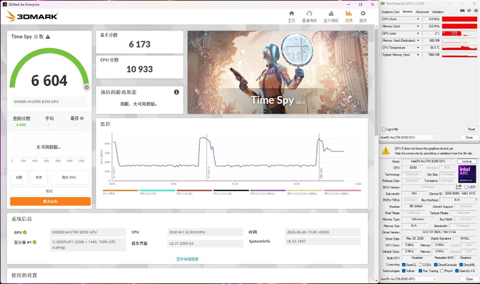
Task: Click the 3DMark results vertical scrollbar
Action: [377, 83]
